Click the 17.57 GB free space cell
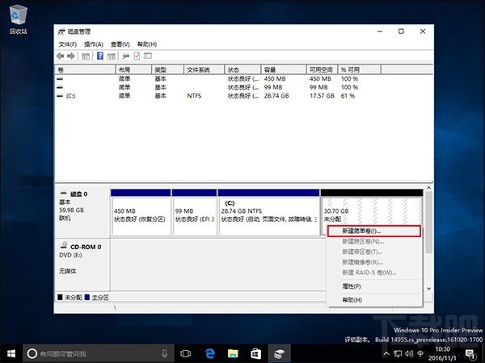 [x=322, y=96]
